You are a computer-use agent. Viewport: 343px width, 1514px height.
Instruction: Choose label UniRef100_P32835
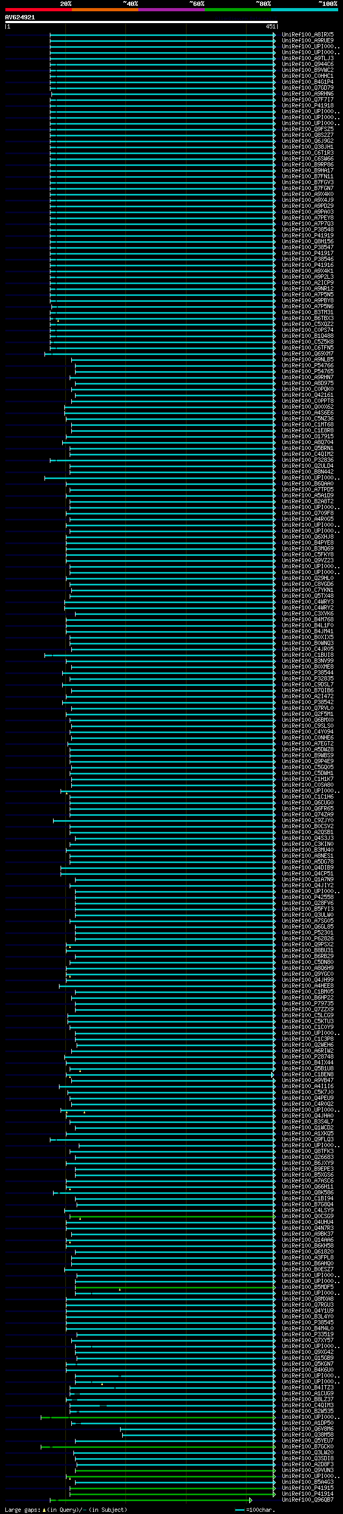308,679
